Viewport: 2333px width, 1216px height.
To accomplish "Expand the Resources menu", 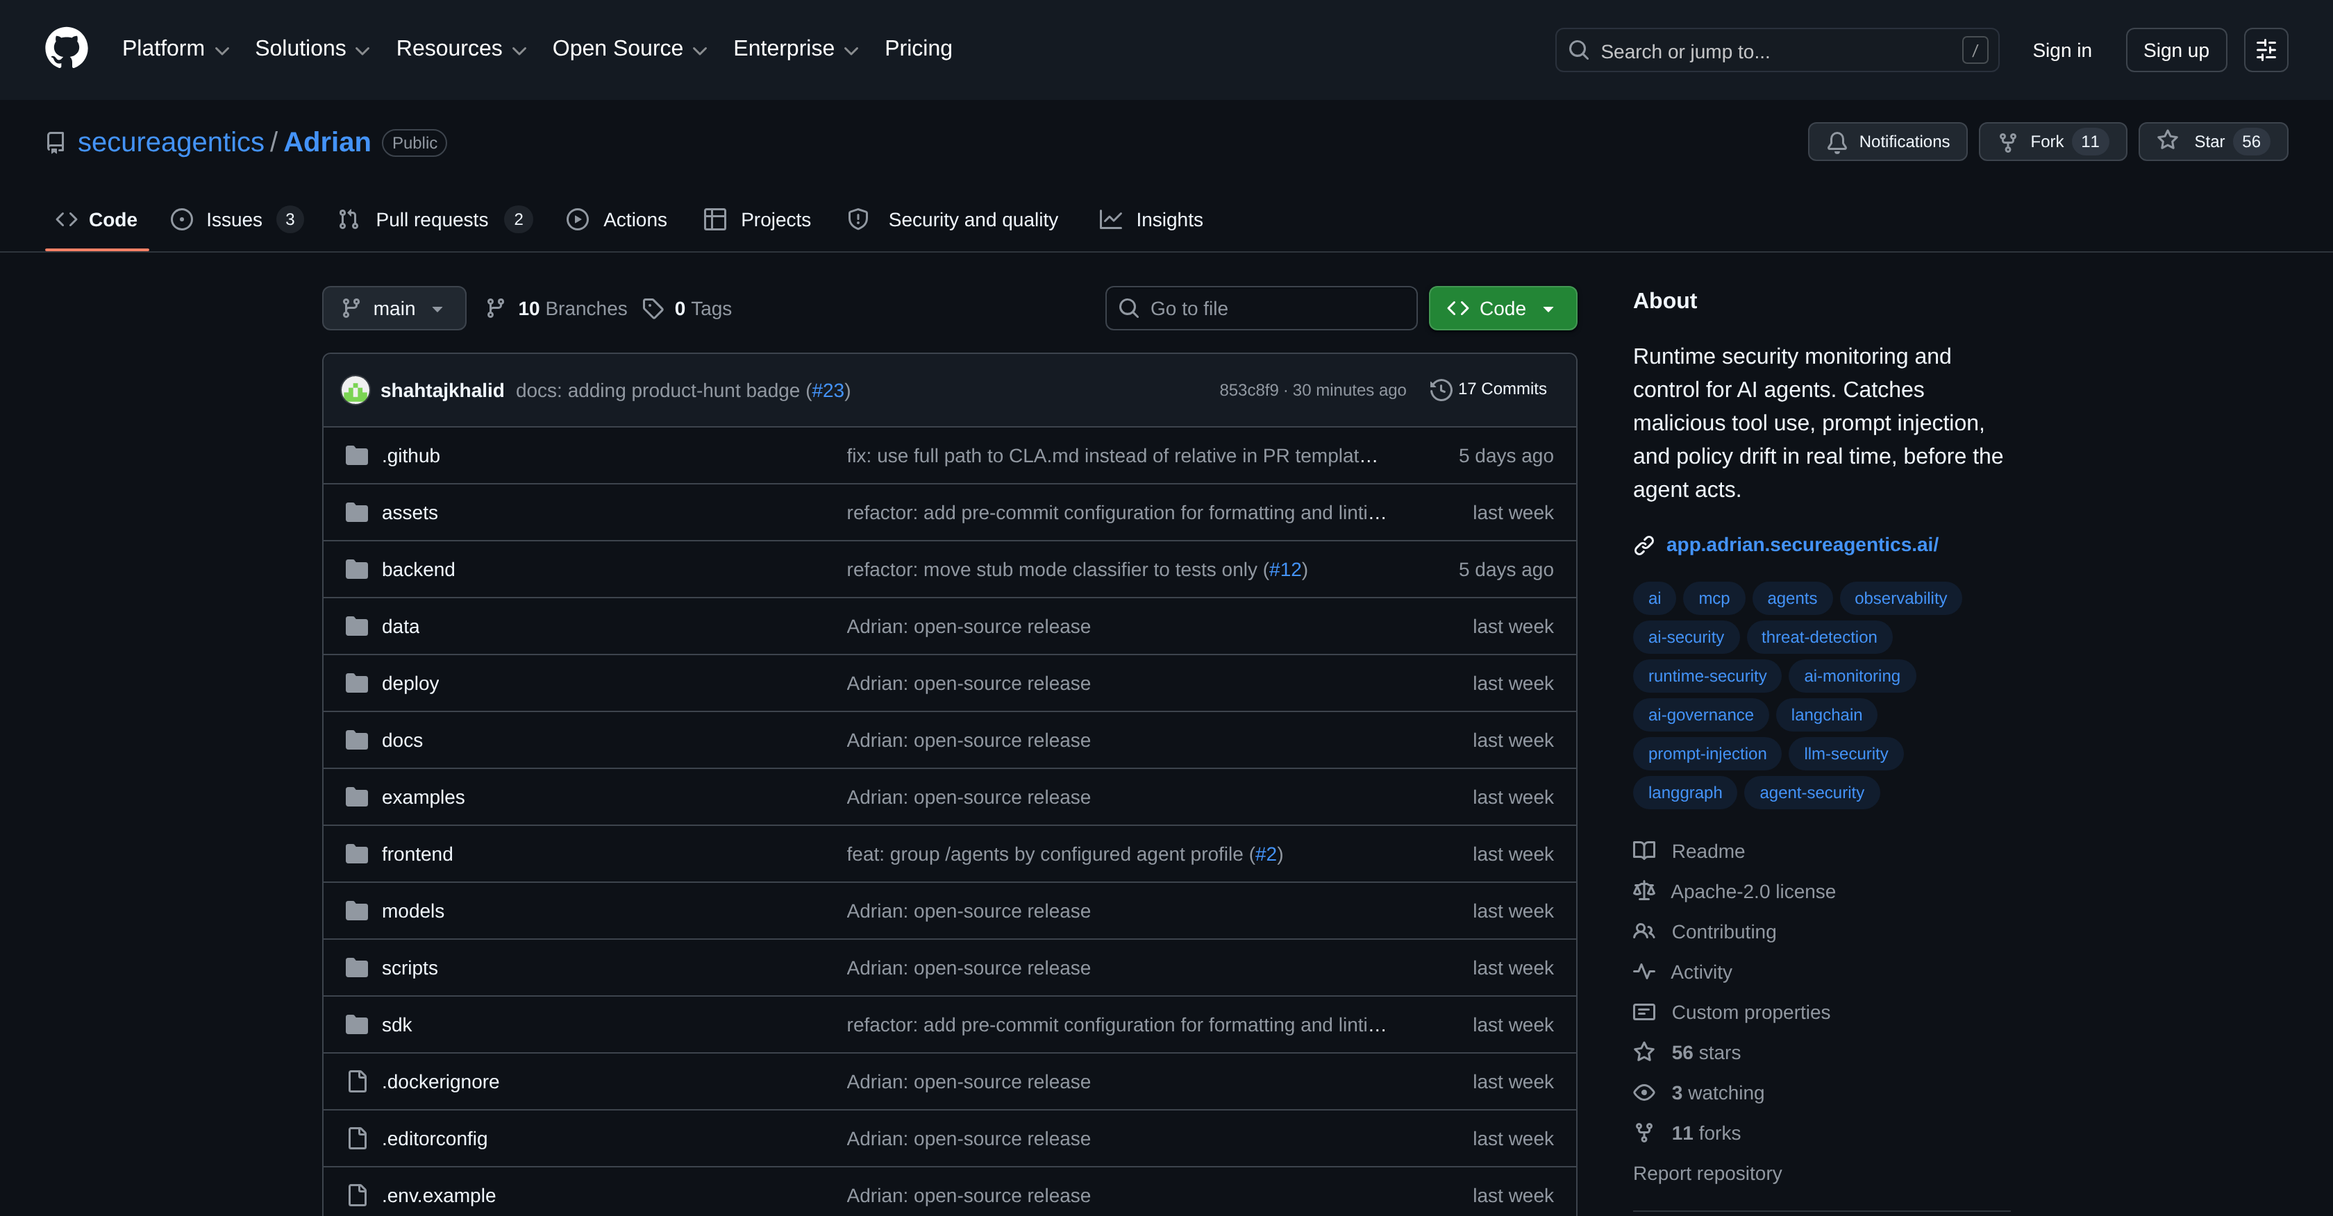I will click(x=461, y=49).
